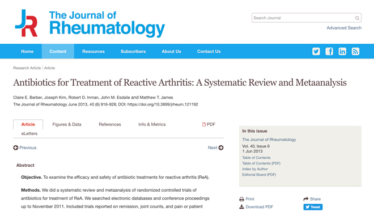This screenshot has width=374, height=211.
Task: Click the PDF document icon
Action: click(204, 124)
